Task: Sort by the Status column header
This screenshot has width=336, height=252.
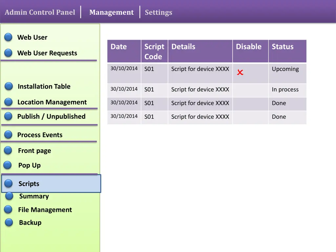Action: (283, 47)
